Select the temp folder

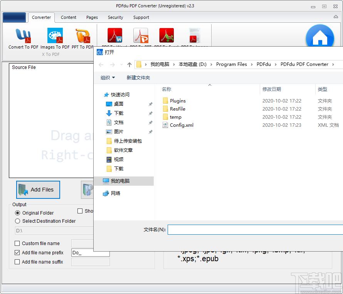[x=175, y=117]
